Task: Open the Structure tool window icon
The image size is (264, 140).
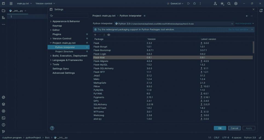Action: [x=3, y=17]
